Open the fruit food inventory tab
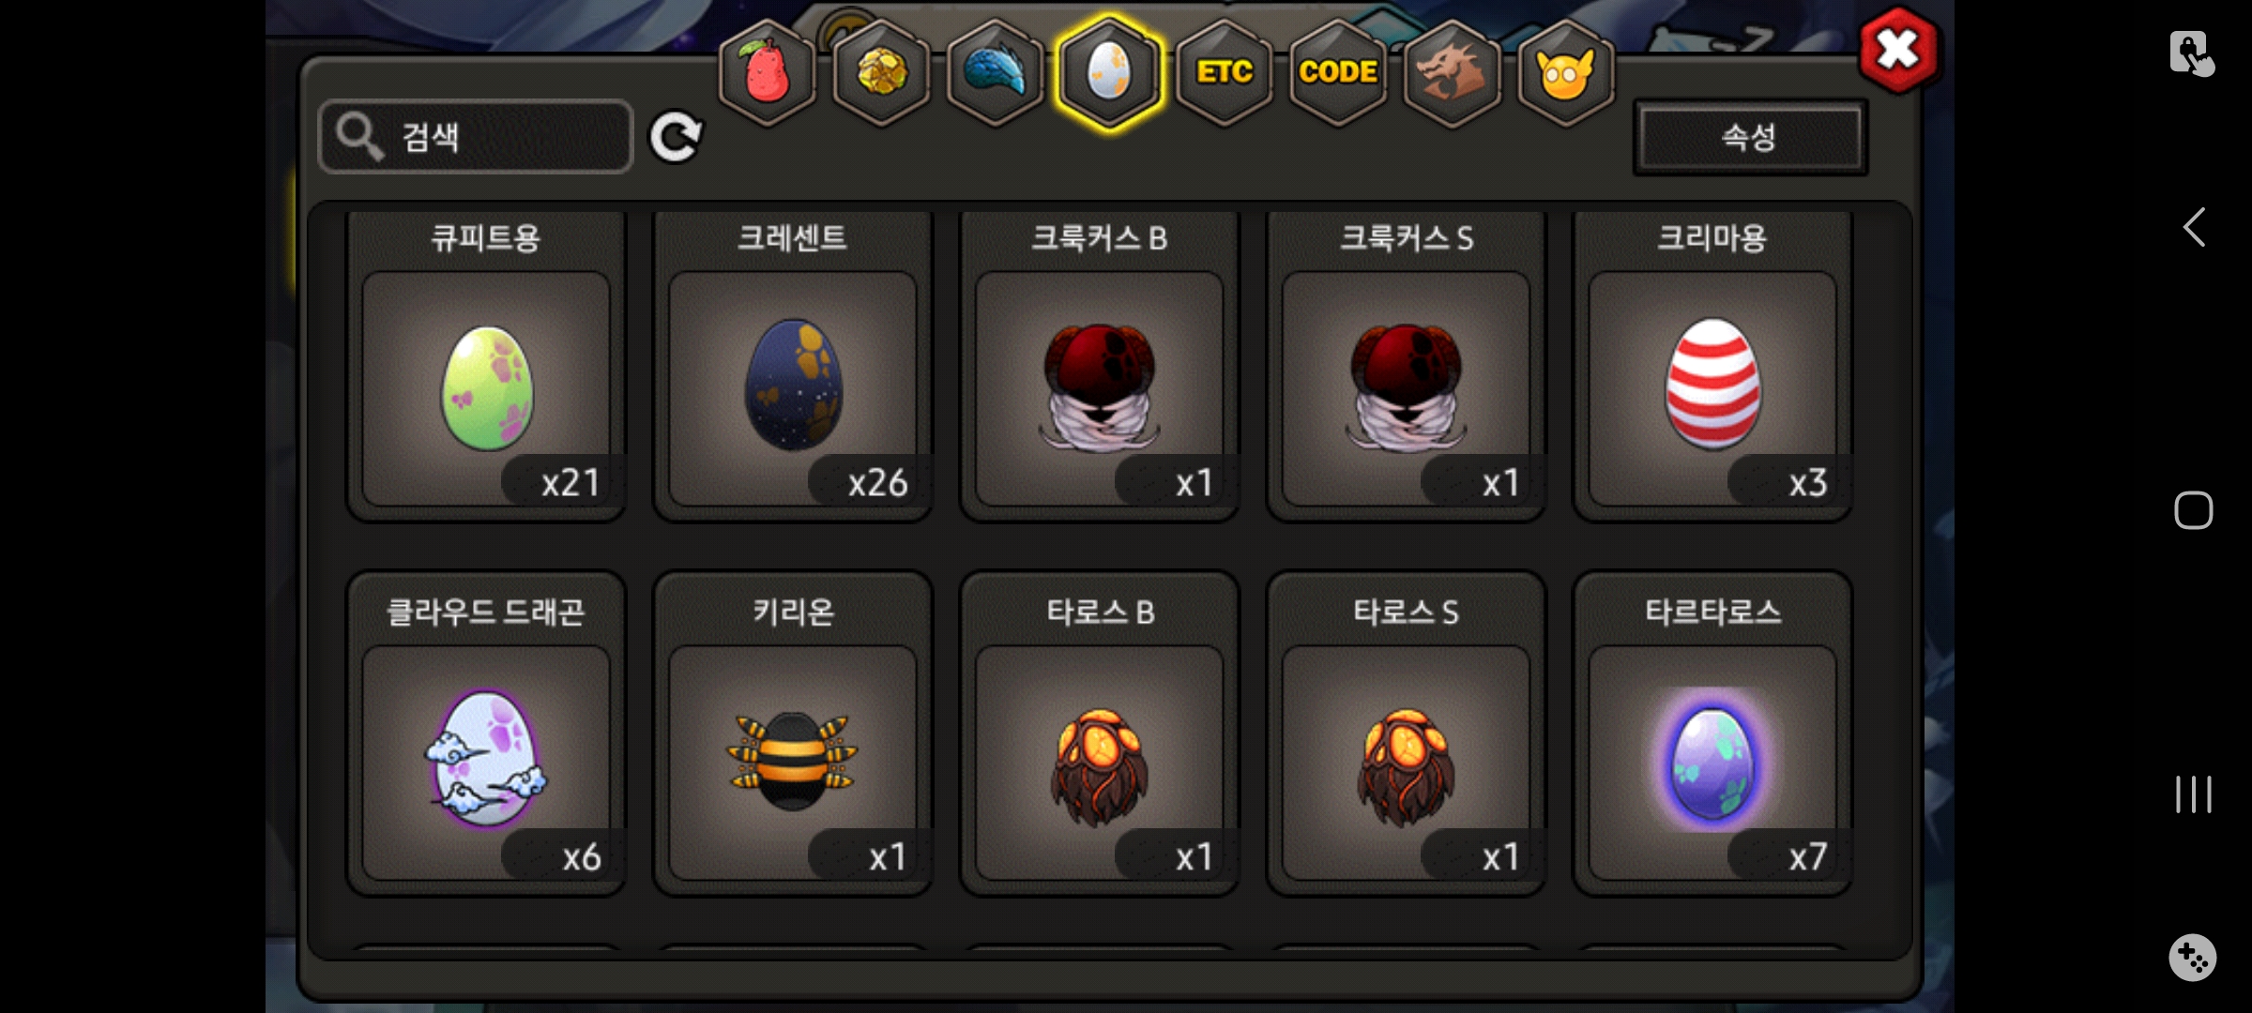The image size is (2252, 1013). pyautogui.click(x=767, y=71)
